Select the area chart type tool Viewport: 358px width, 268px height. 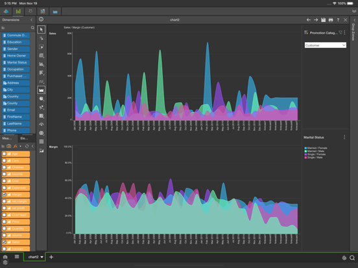click(x=42, y=90)
